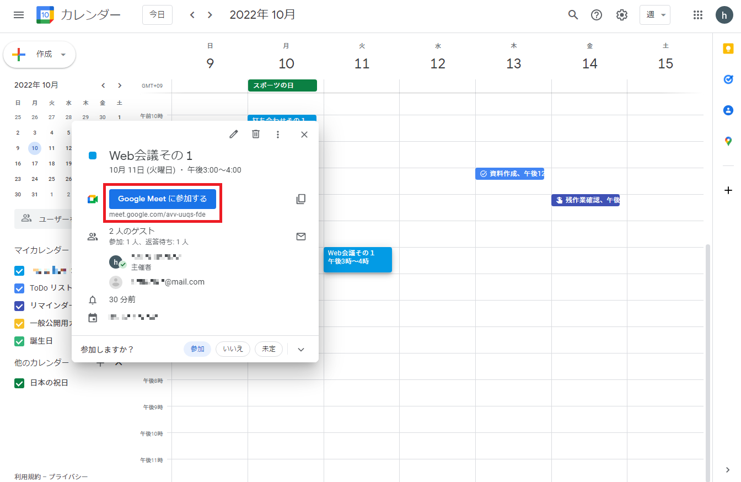This screenshot has height=482, width=741.
Task: Open the help question mark menu
Action: click(597, 15)
